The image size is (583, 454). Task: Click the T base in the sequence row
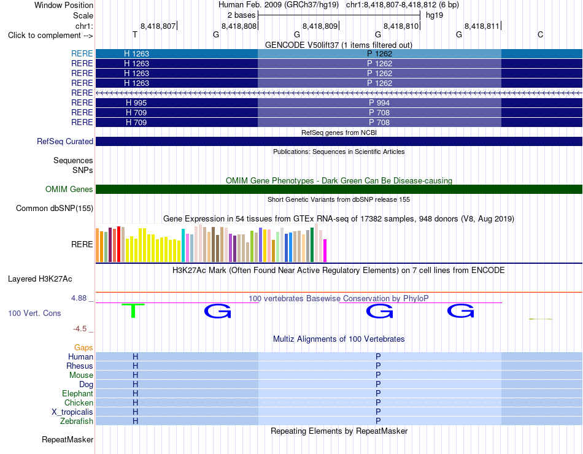click(x=135, y=34)
